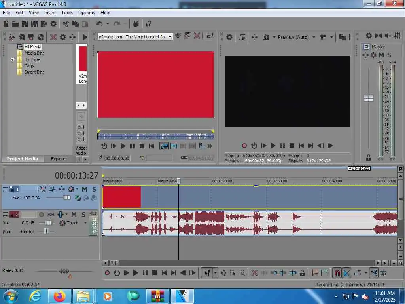This screenshot has height=304, width=405.
Task: Switch to the Explorer tab
Action: [59, 159]
